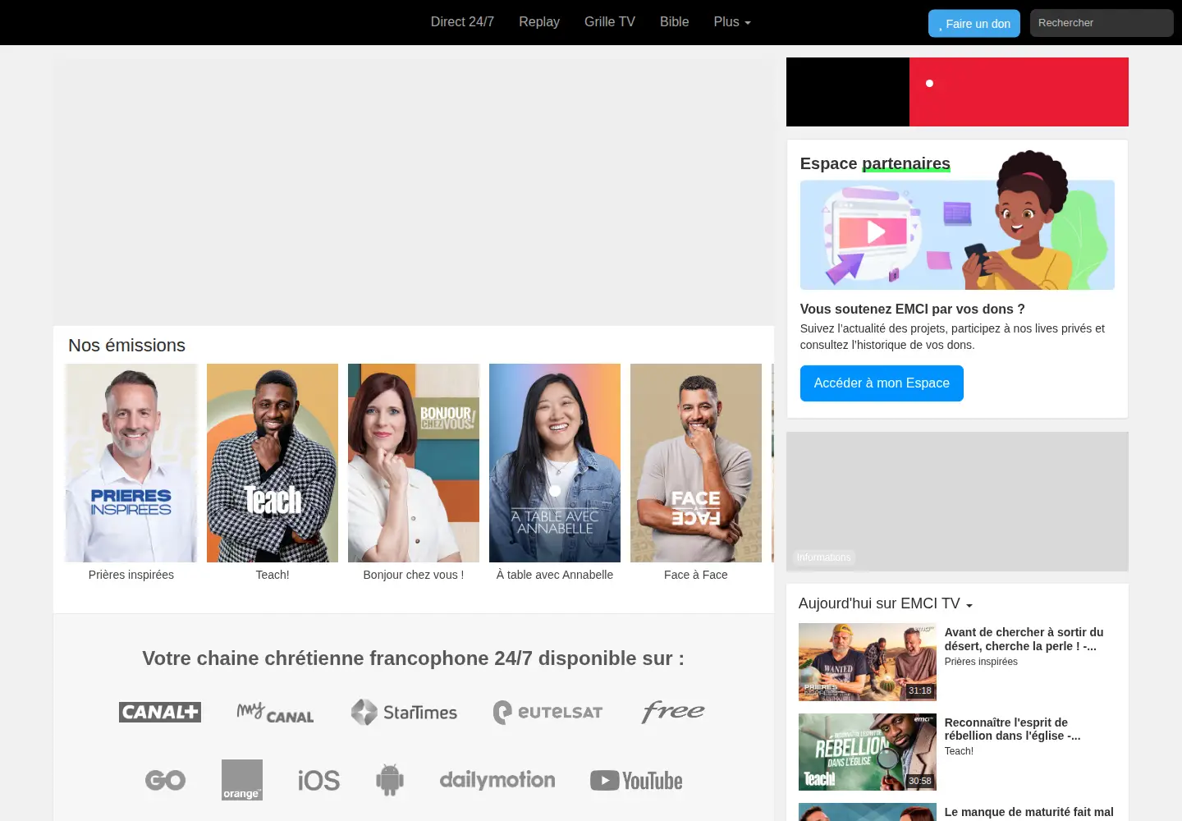Open the Android robot icon link
This screenshot has height=821, width=1182.
coord(390,780)
